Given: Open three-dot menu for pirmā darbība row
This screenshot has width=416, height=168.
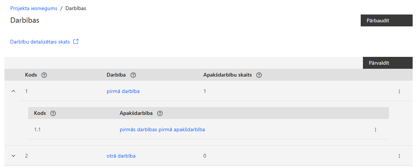Looking at the screenshot, I should point(399,91).
